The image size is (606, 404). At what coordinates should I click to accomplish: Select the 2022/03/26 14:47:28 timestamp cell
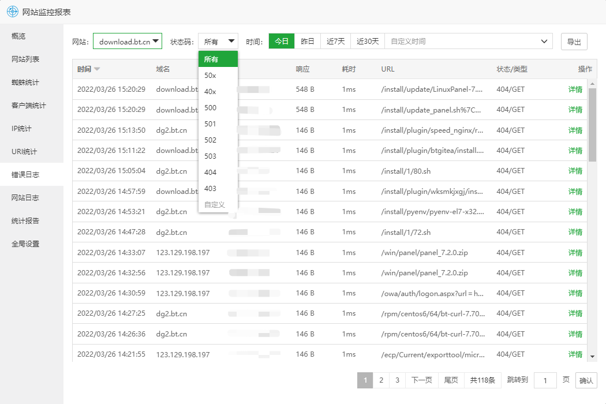pos(111,232)
